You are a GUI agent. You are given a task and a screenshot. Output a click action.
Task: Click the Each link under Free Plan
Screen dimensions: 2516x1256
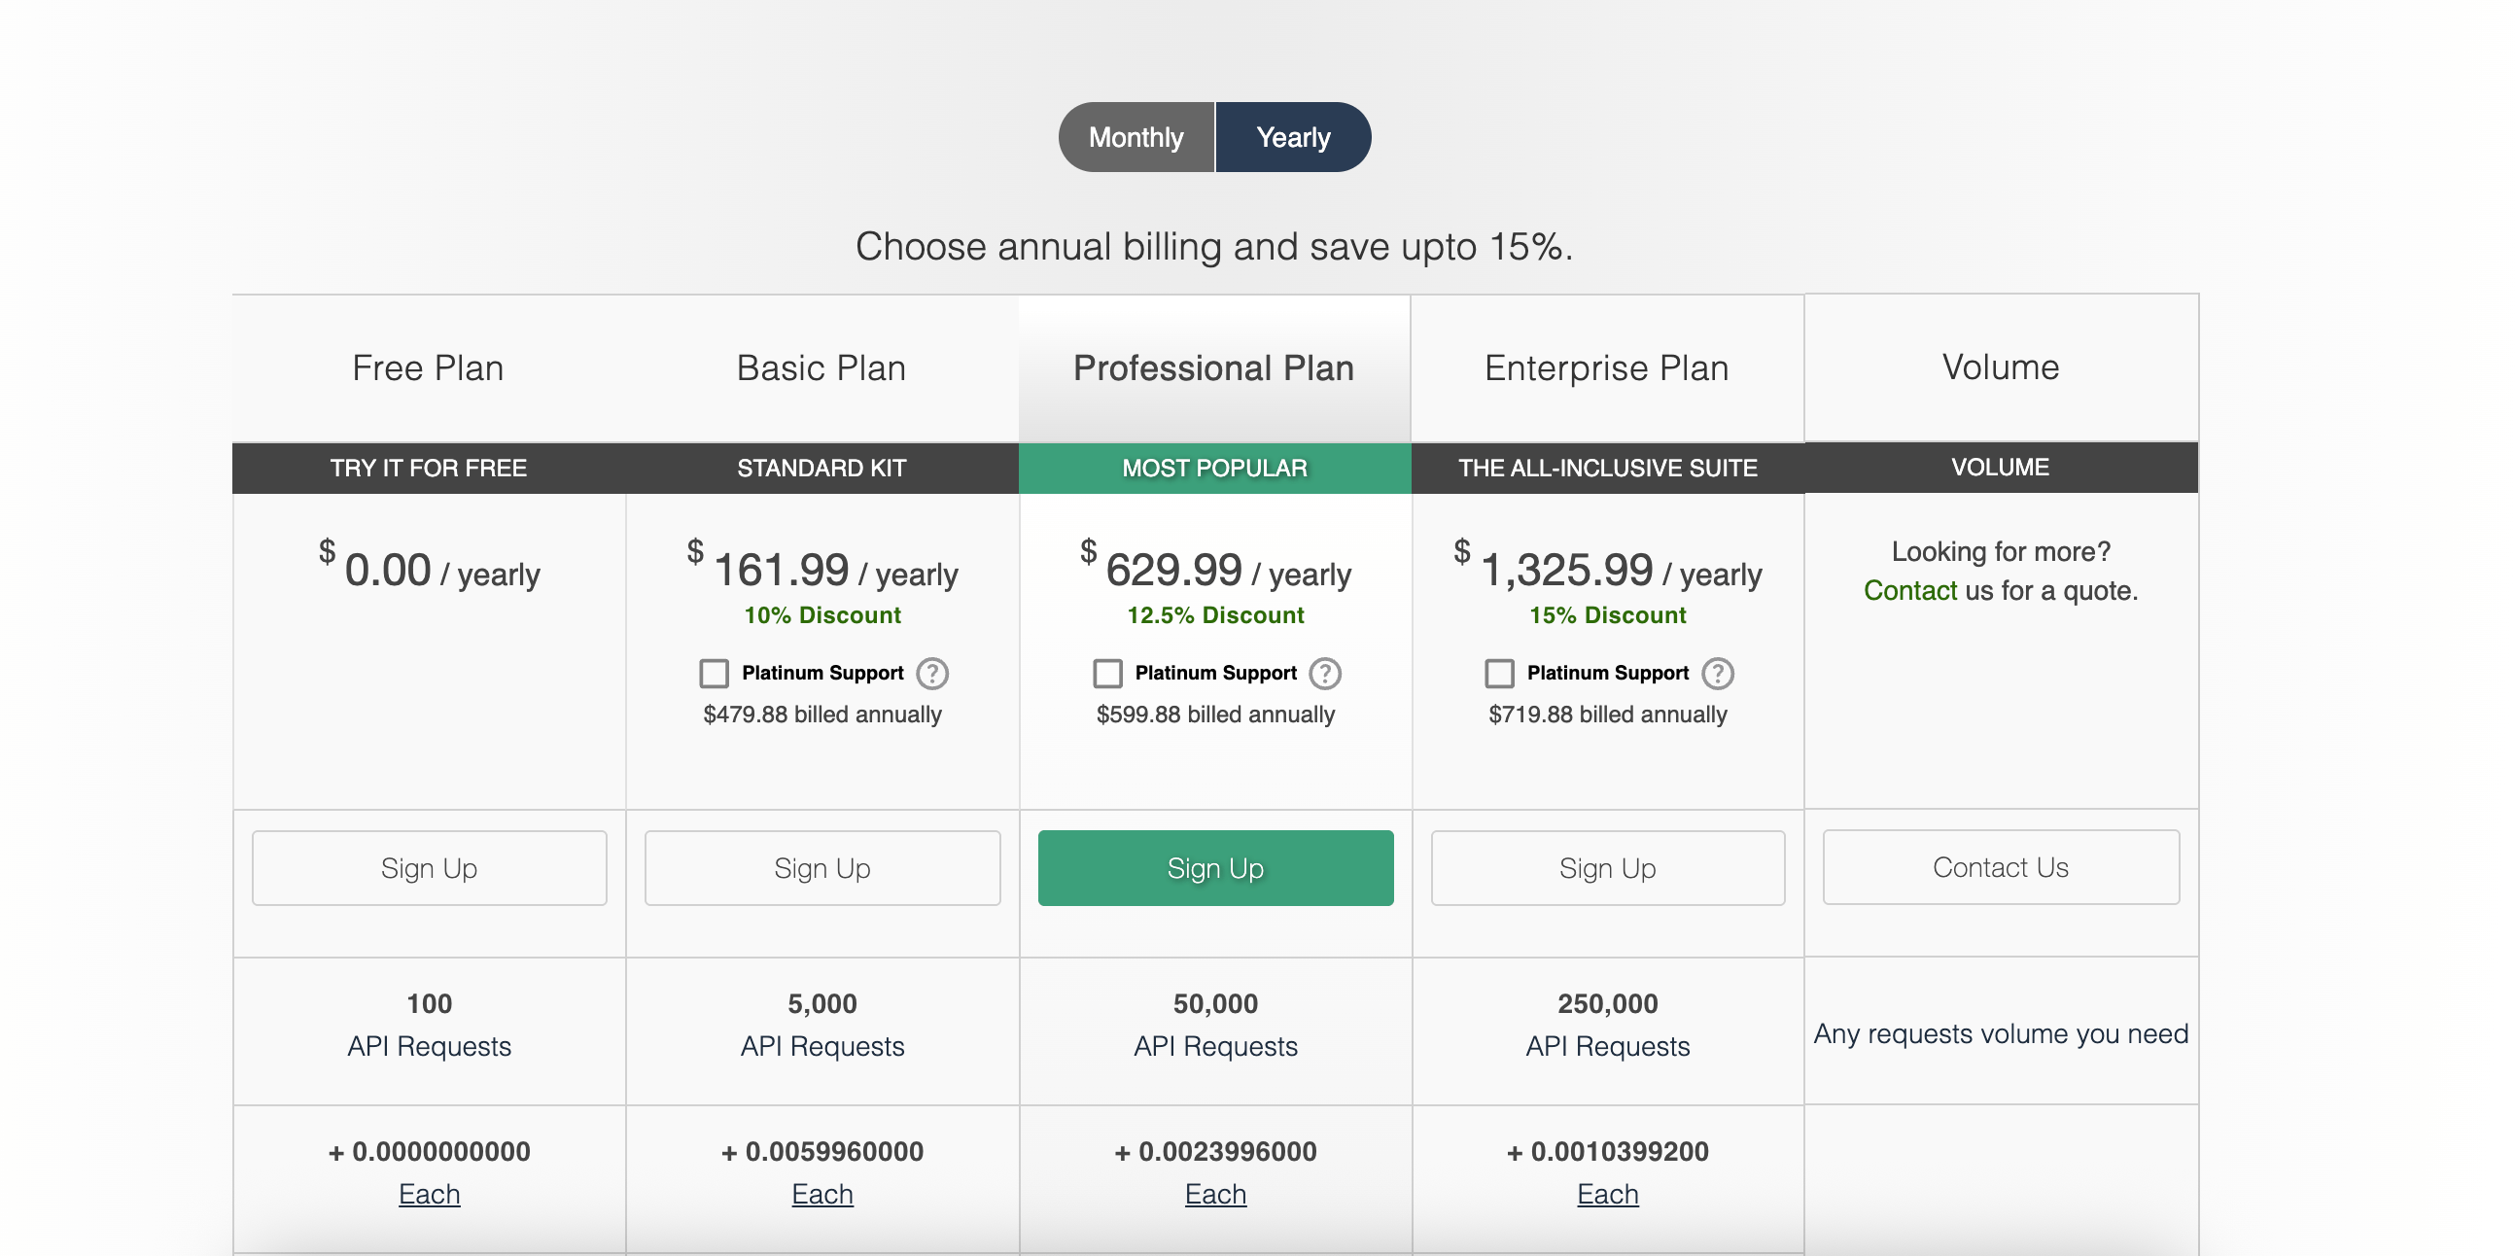(429, 1195)
